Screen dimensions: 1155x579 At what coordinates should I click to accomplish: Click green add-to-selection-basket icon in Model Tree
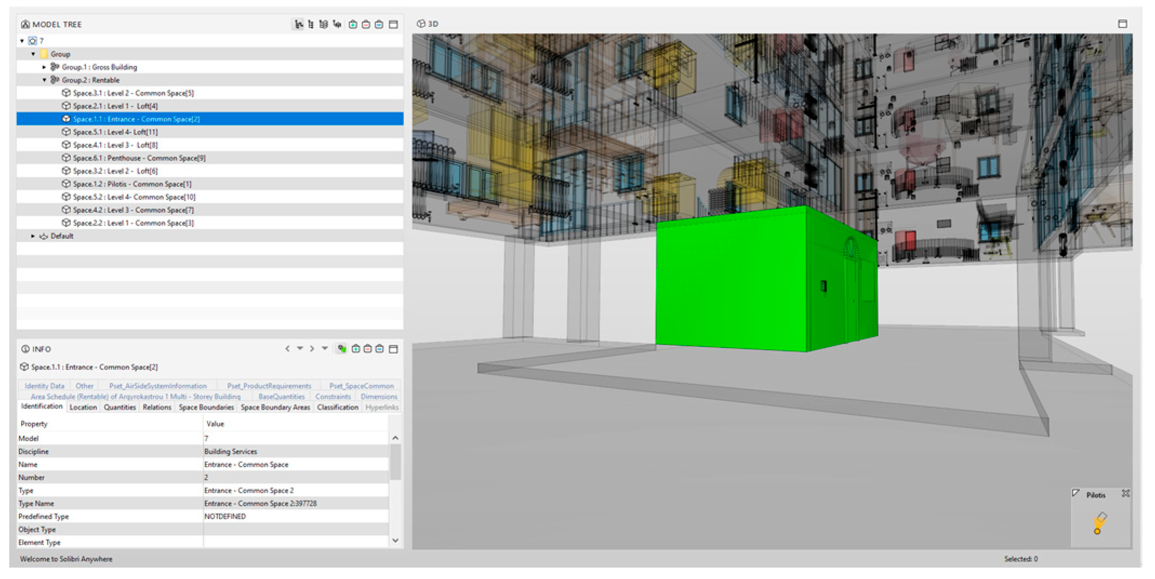(353, 24)
